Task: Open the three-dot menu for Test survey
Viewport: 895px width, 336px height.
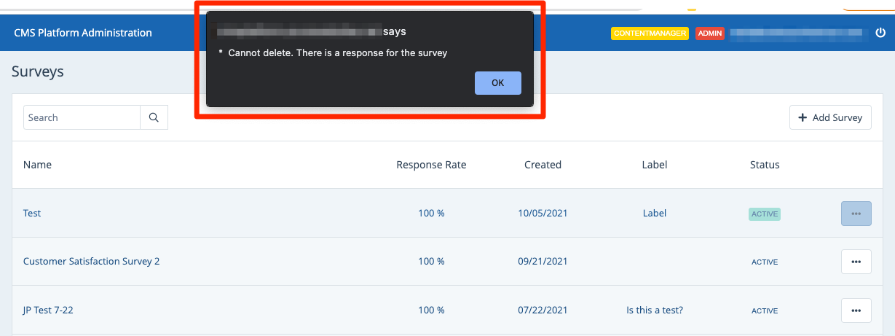Action: coord(856,214)
